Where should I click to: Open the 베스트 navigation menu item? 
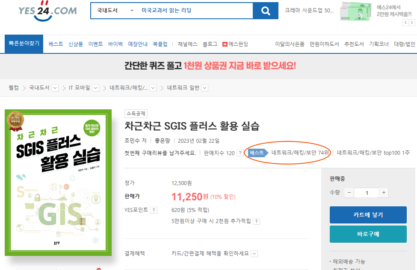coord(56,44)
